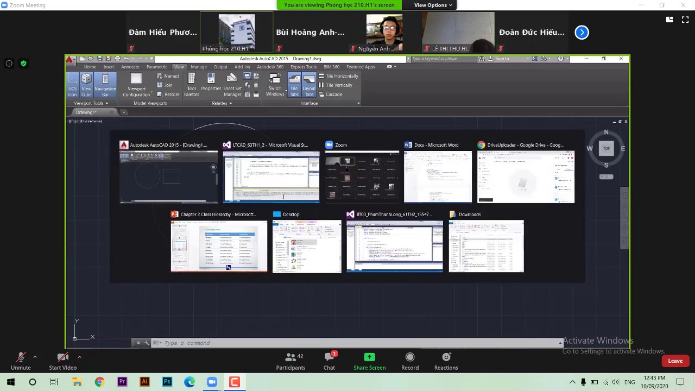This screenshot has width=695, height=391.
Task: Add new drawing tab with plus button
Action: [124, 112]
